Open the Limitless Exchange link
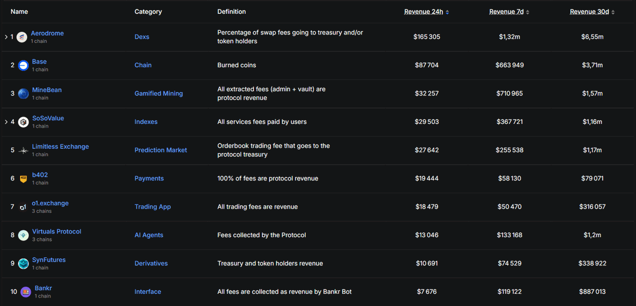The width and height of the screenshot is (636, 306). (60, 147)
